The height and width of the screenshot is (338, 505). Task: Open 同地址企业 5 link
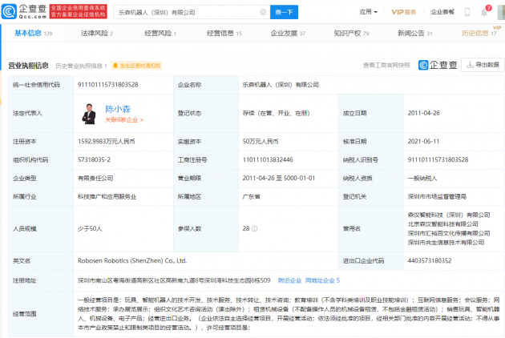pos(322,280)
